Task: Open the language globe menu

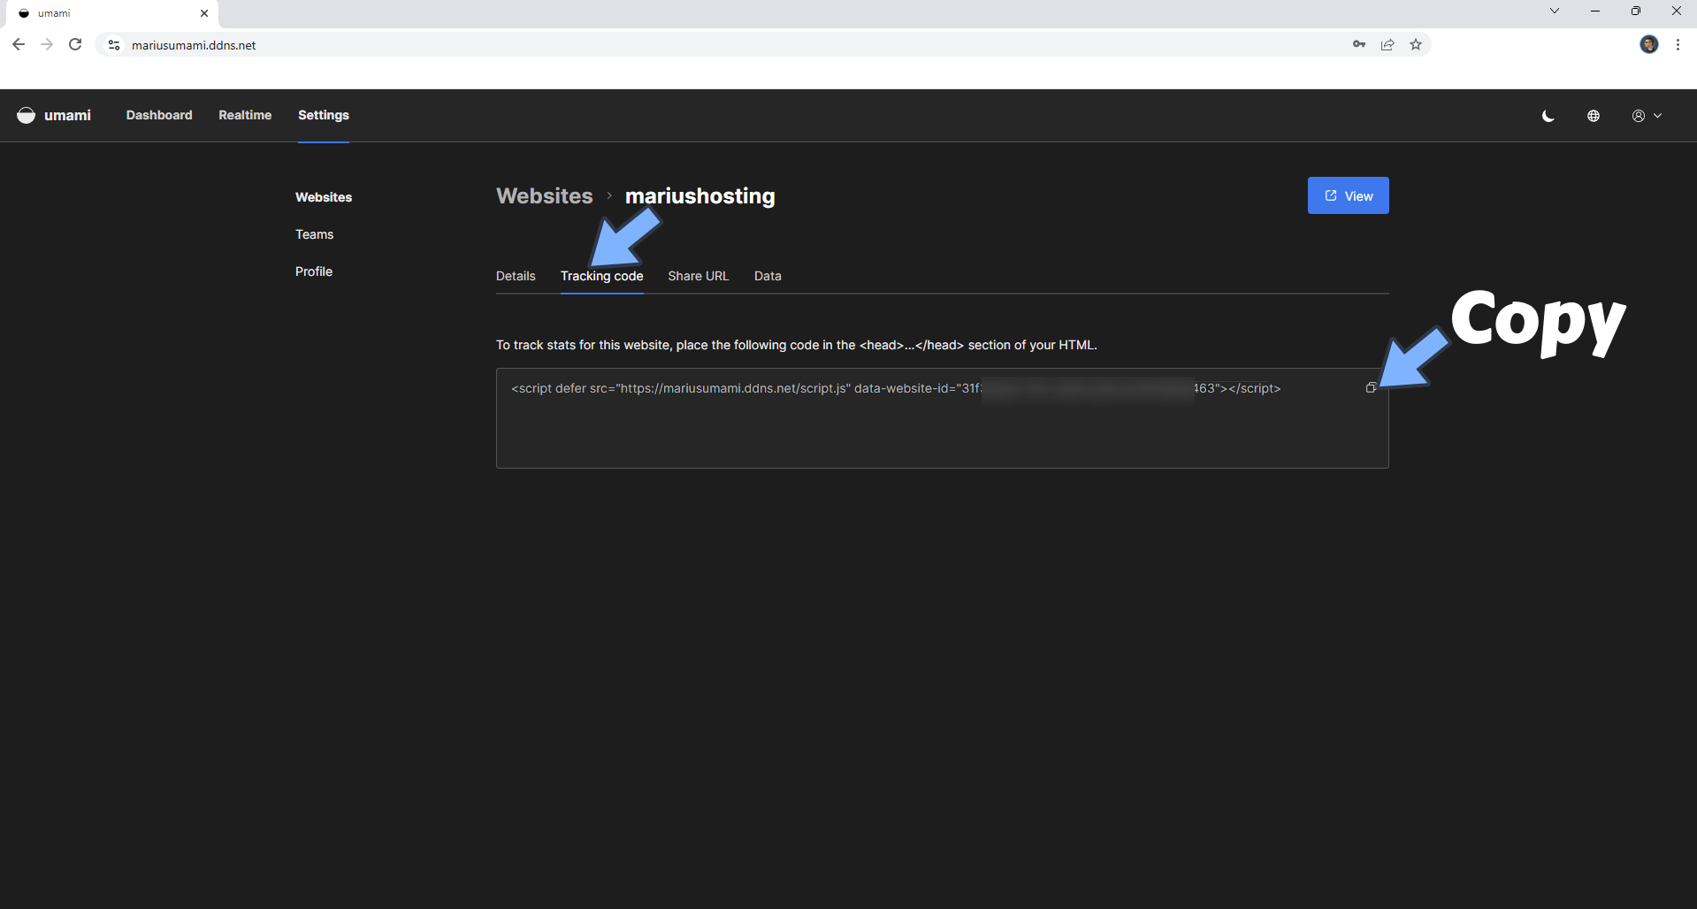Action: pos(1594,116)
